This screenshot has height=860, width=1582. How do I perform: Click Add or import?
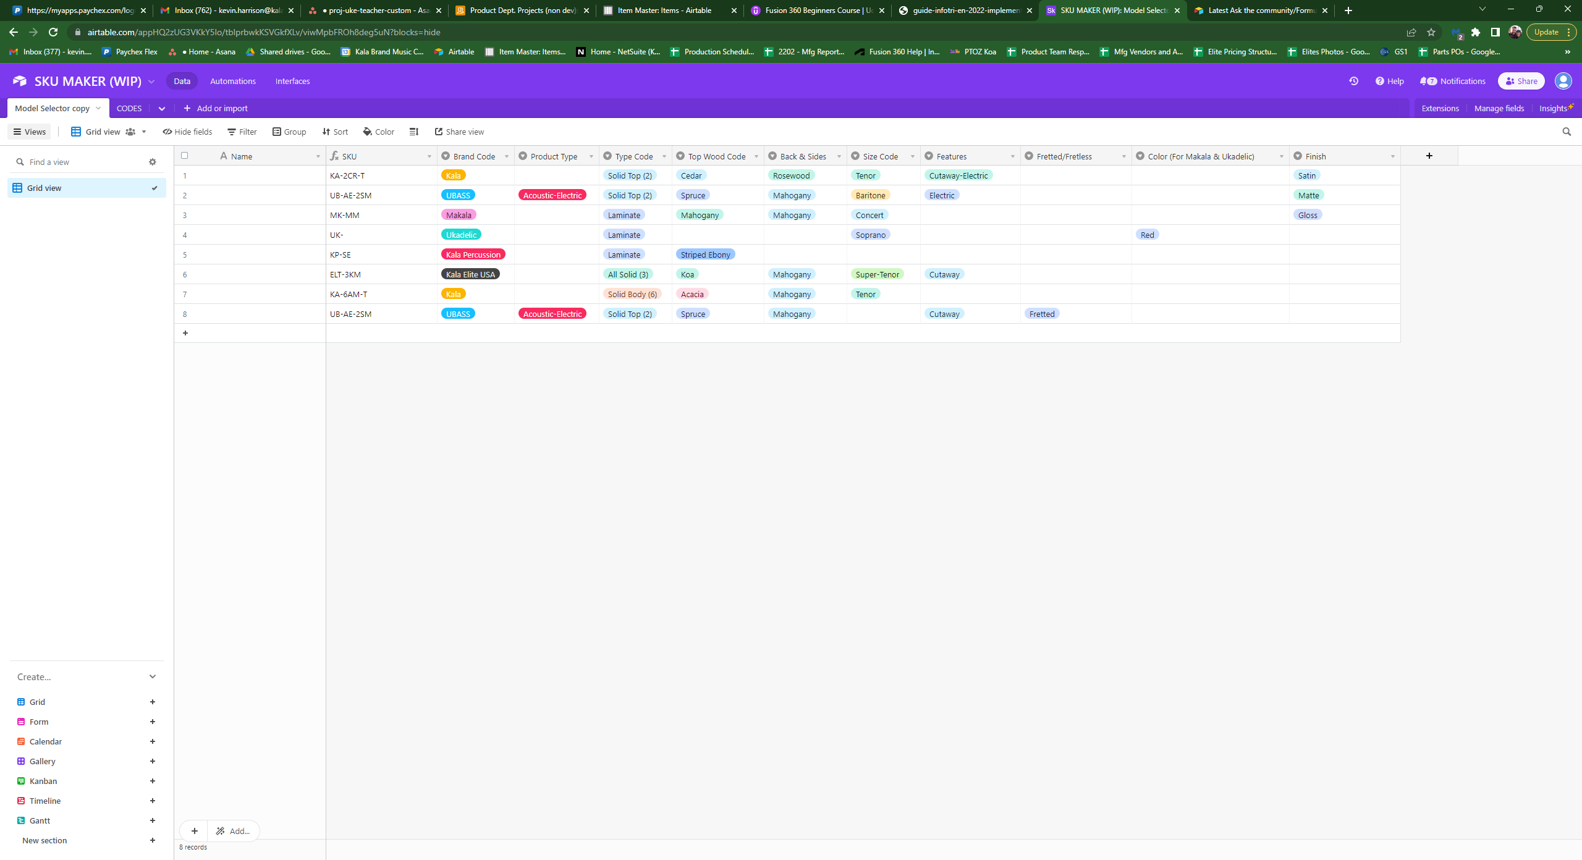pos(216,108)
